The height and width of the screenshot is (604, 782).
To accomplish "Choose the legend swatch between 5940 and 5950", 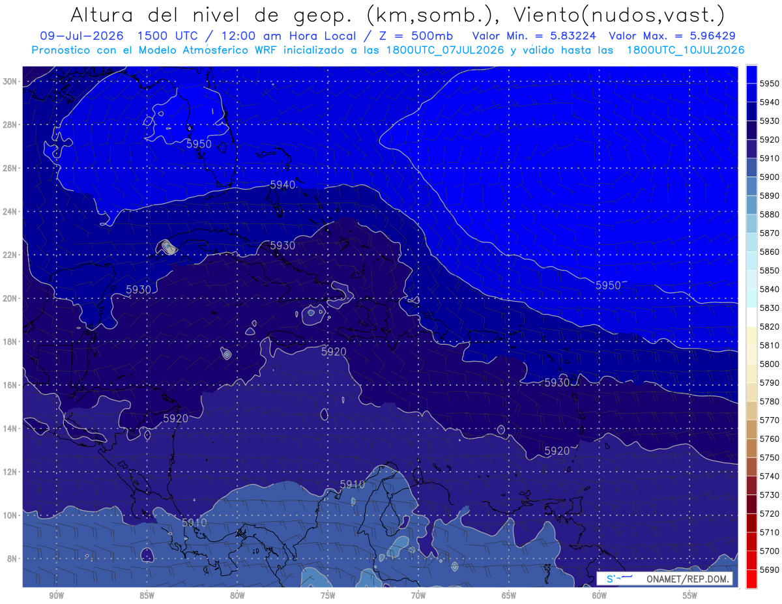I will 751,93.
